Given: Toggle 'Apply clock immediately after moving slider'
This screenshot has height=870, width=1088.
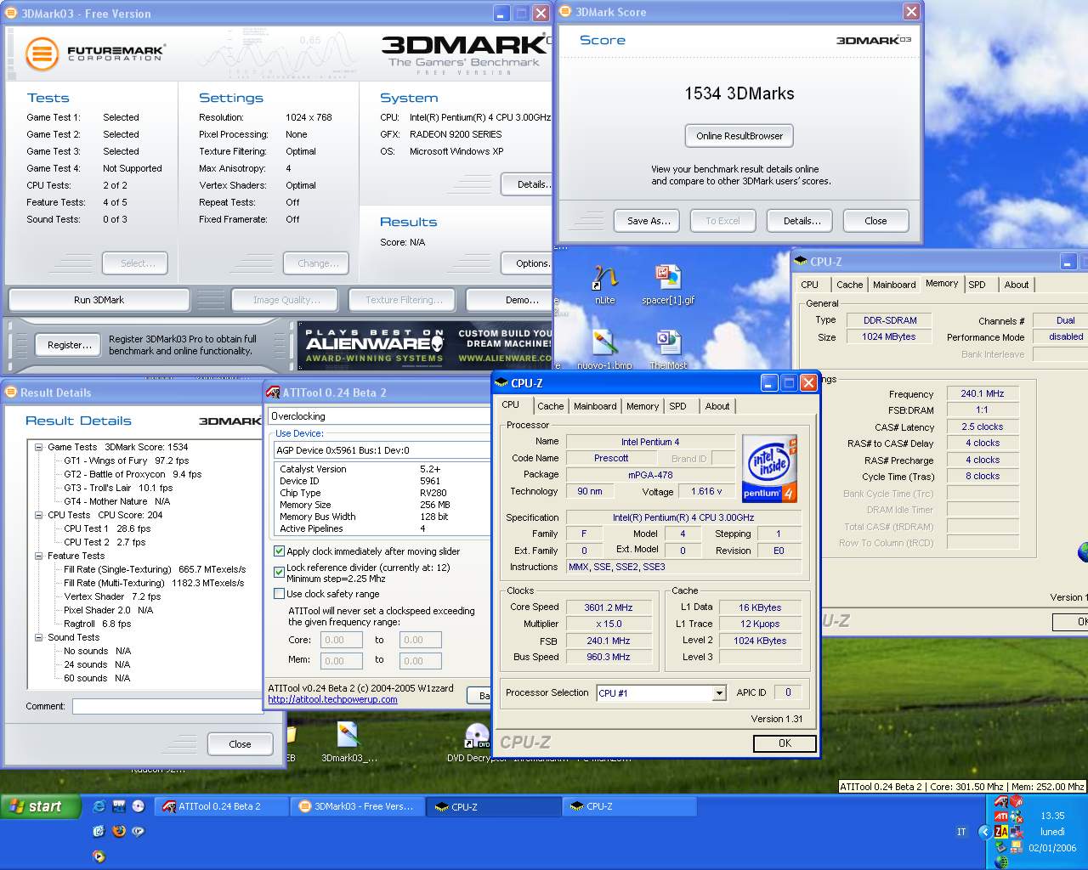Looking at the screenshot, I should [279, 551].
